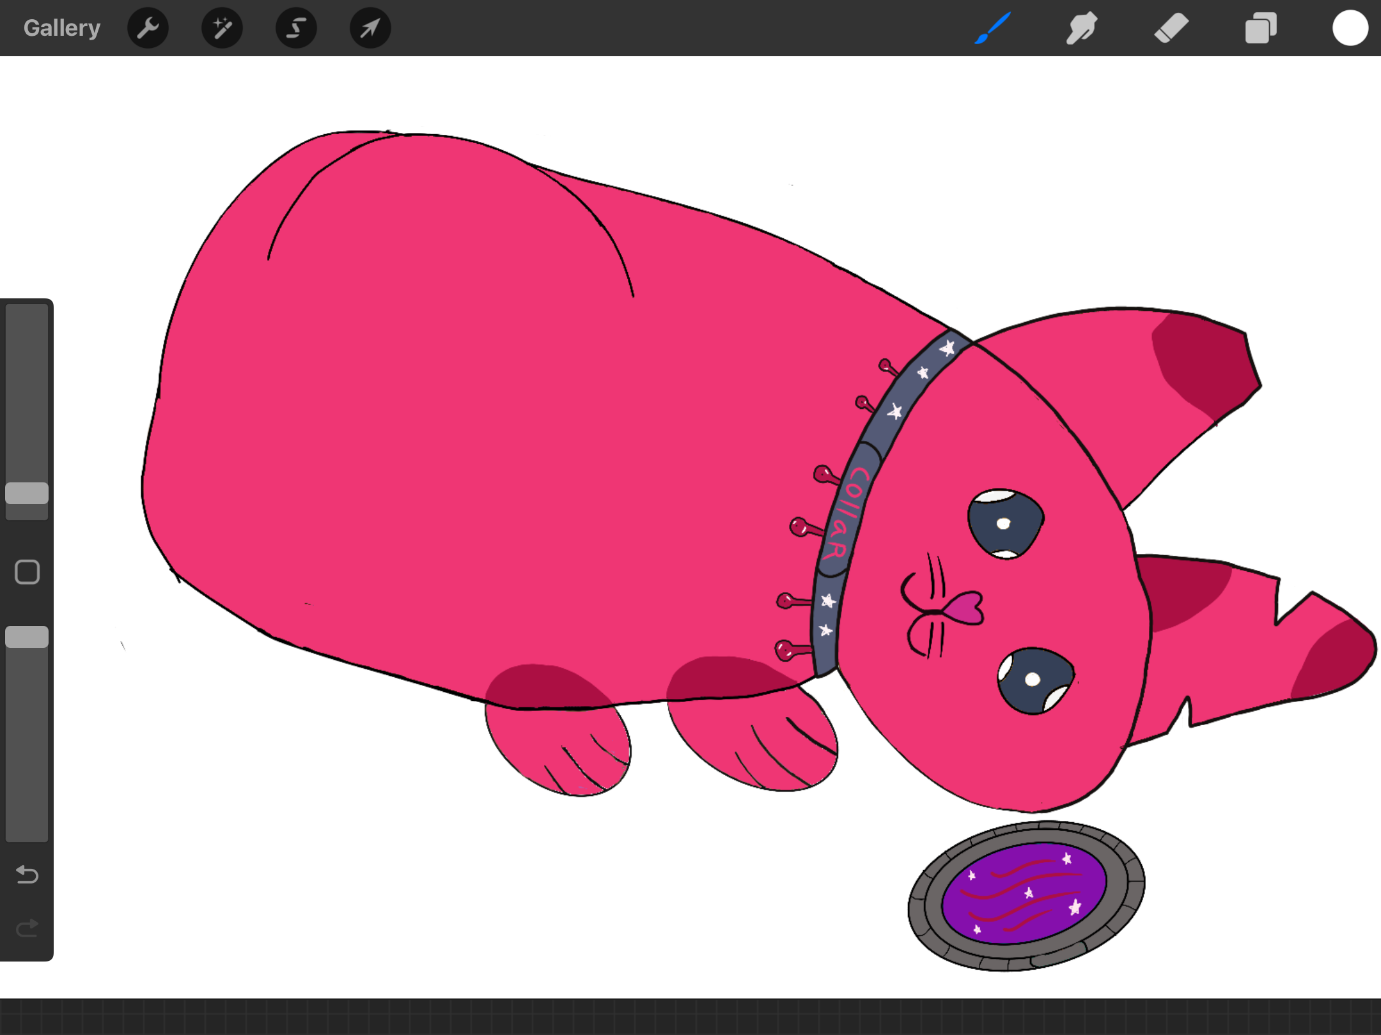Tap the purple galaxy food bowl drawing
1381x1035 pixels.
tap(1026, 896)
